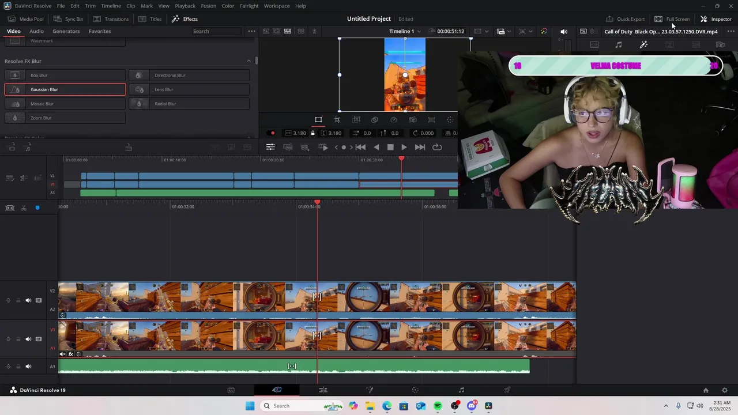738x415 pixels.
Task: Open effects panel options three dots
Action: pos(251,31)
